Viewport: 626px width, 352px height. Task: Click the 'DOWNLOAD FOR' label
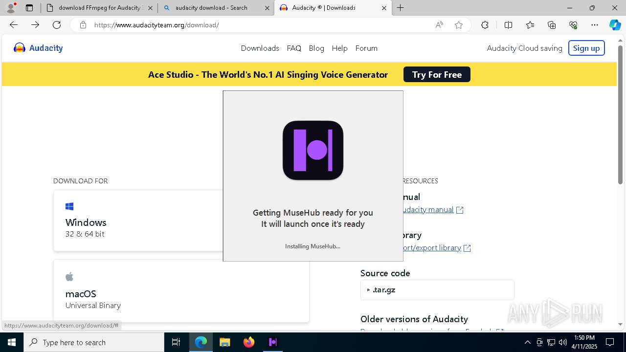[80, 181]
